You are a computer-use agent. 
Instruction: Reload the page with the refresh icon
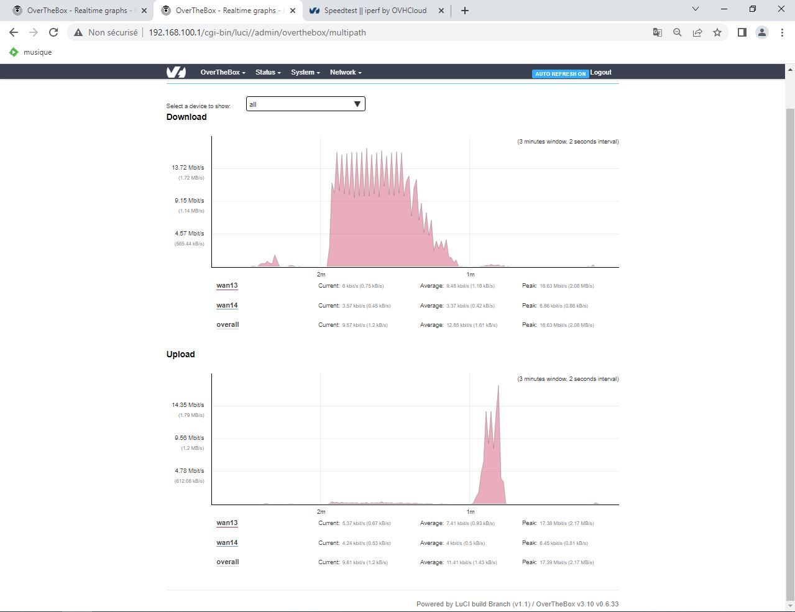[x=53, y=32]
